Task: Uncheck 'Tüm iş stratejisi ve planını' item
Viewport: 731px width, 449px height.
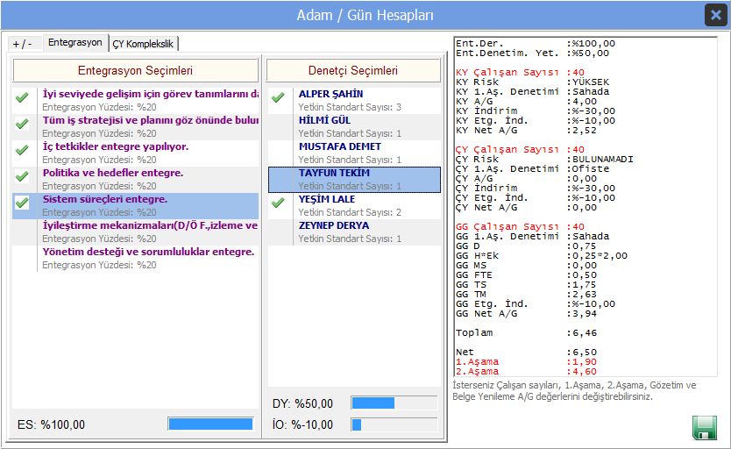Action: click(x=22, y=124)
